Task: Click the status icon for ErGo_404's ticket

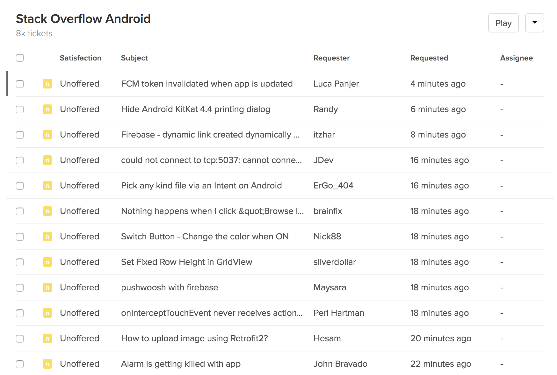Action: tap(47, 186)
